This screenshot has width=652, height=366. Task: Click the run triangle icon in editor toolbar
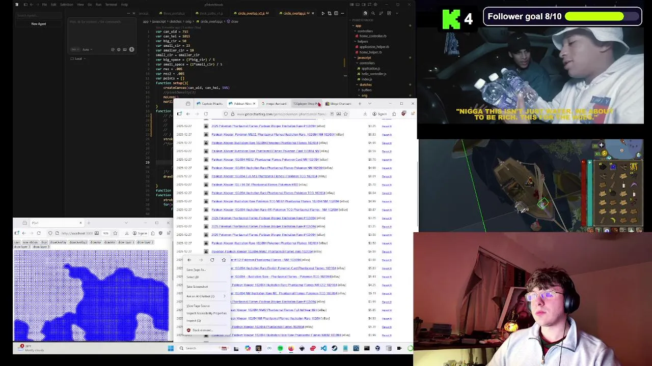coord(323,13)
